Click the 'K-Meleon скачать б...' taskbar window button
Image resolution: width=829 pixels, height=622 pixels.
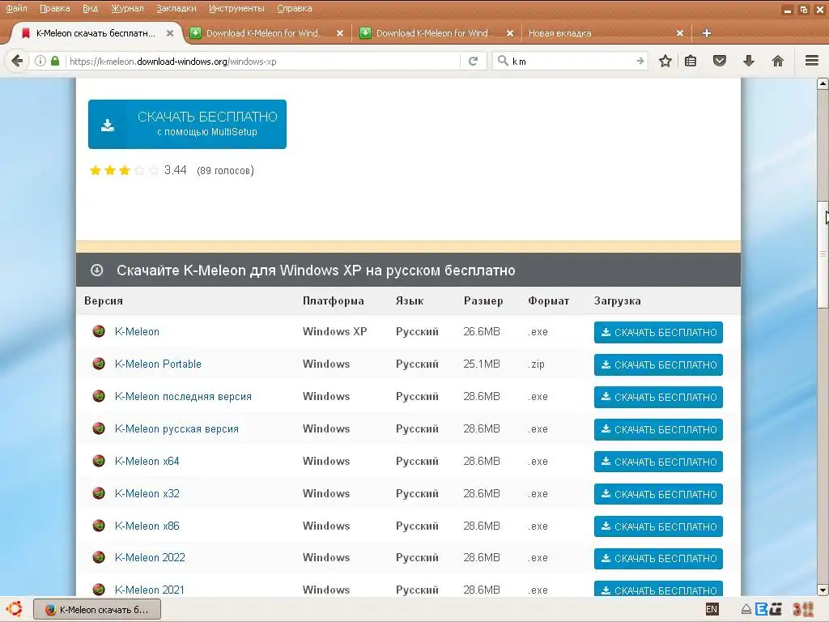point(97,609)
